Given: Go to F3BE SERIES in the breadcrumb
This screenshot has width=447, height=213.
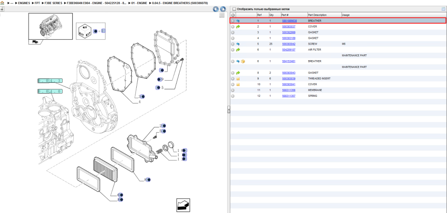Looking at the screenshot, I should coord(53,3).
